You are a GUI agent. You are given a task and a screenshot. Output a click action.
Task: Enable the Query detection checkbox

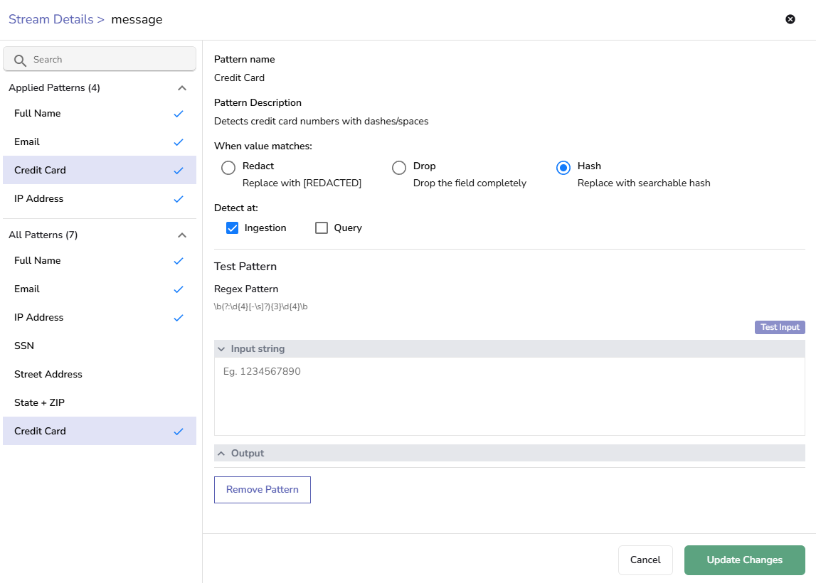click(322, 228)
